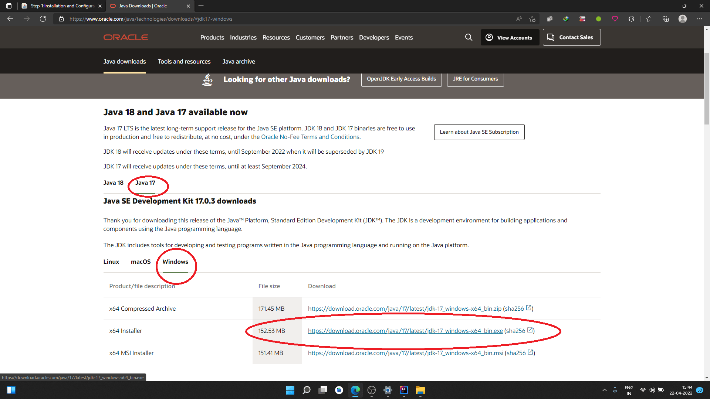Image resolution: width=710 pixels, height=399 pixels.
Task: Switch to the Java 18 tab
Action: pyautogui.click(x=114, y=183)
